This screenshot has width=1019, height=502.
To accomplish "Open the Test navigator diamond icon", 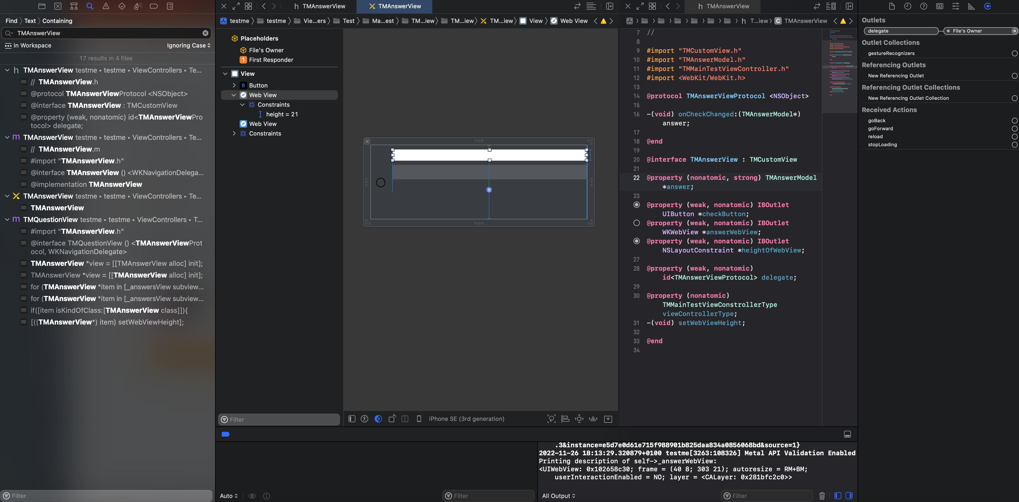I will coord(122,6).
